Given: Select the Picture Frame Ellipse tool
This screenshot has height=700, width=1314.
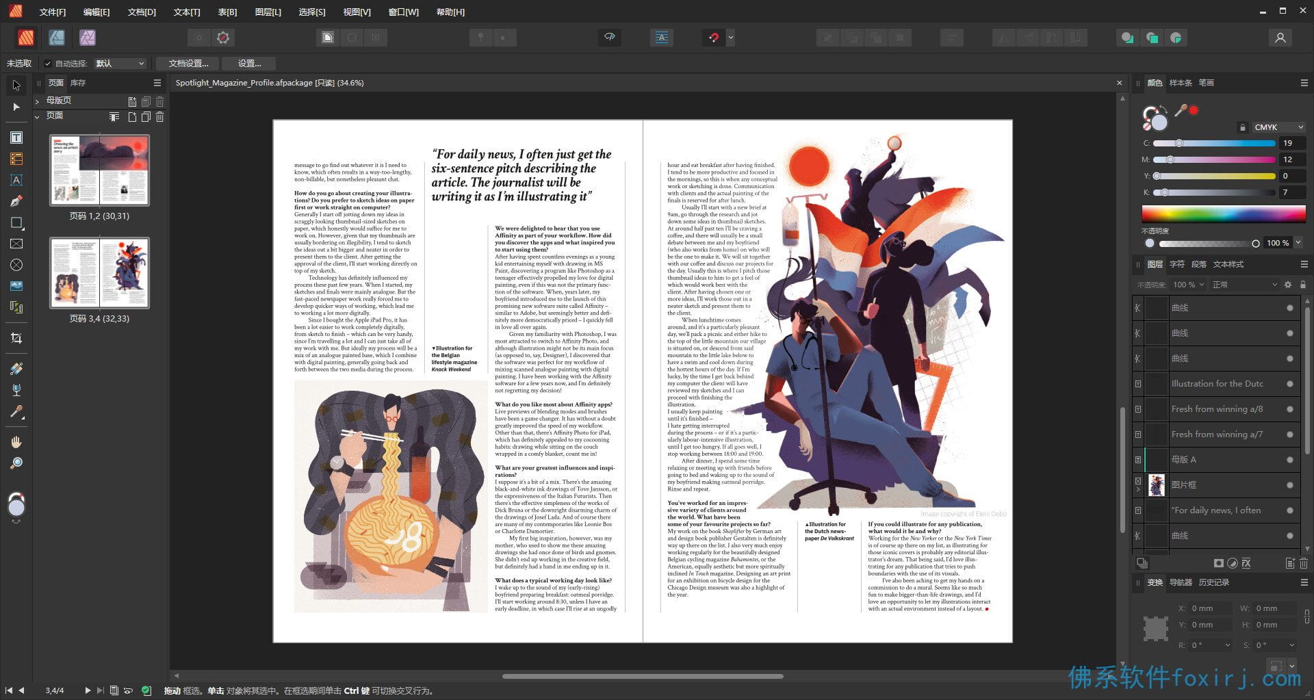Looking at the screenshot, I should coord(16,265).
